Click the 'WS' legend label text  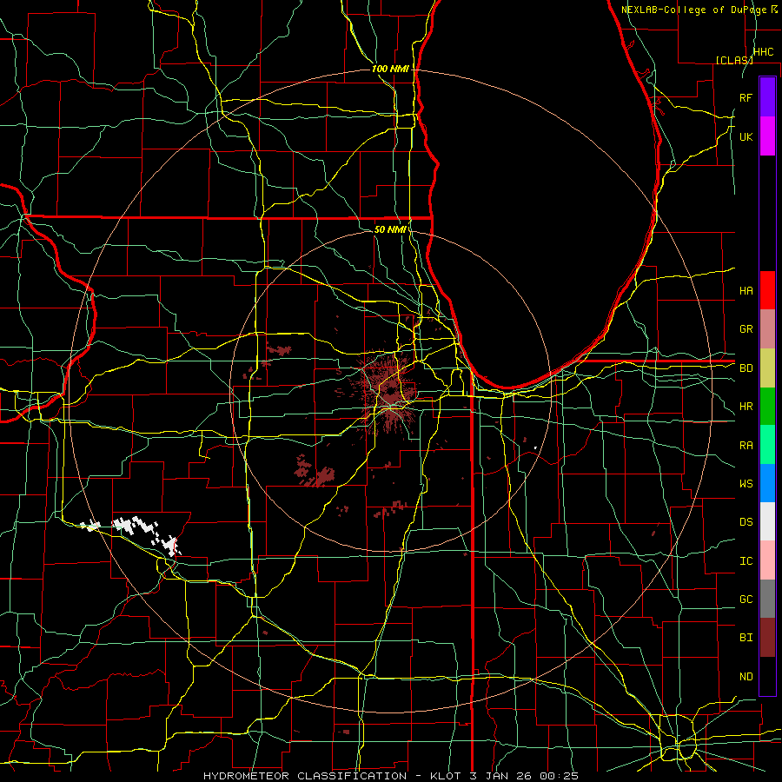coord(746,484)
